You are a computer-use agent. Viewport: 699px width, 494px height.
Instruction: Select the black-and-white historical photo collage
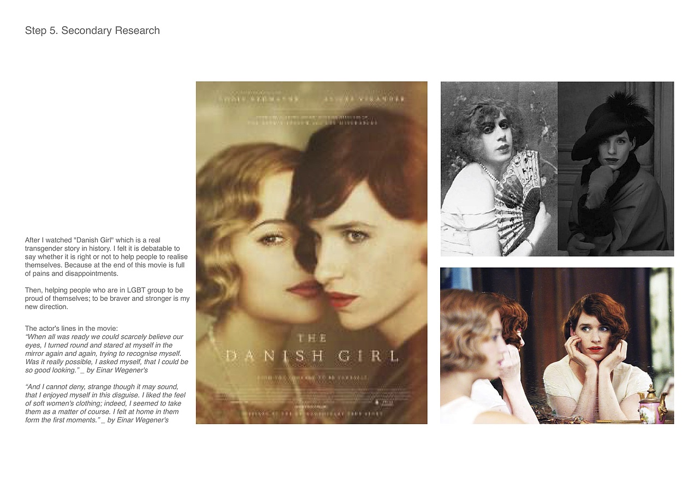[557, 169]
